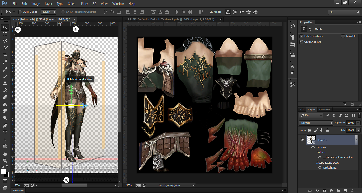Activate the Clone Stamp tool
This screenshot has width=362, height=193.
click(x=5, y=83)
